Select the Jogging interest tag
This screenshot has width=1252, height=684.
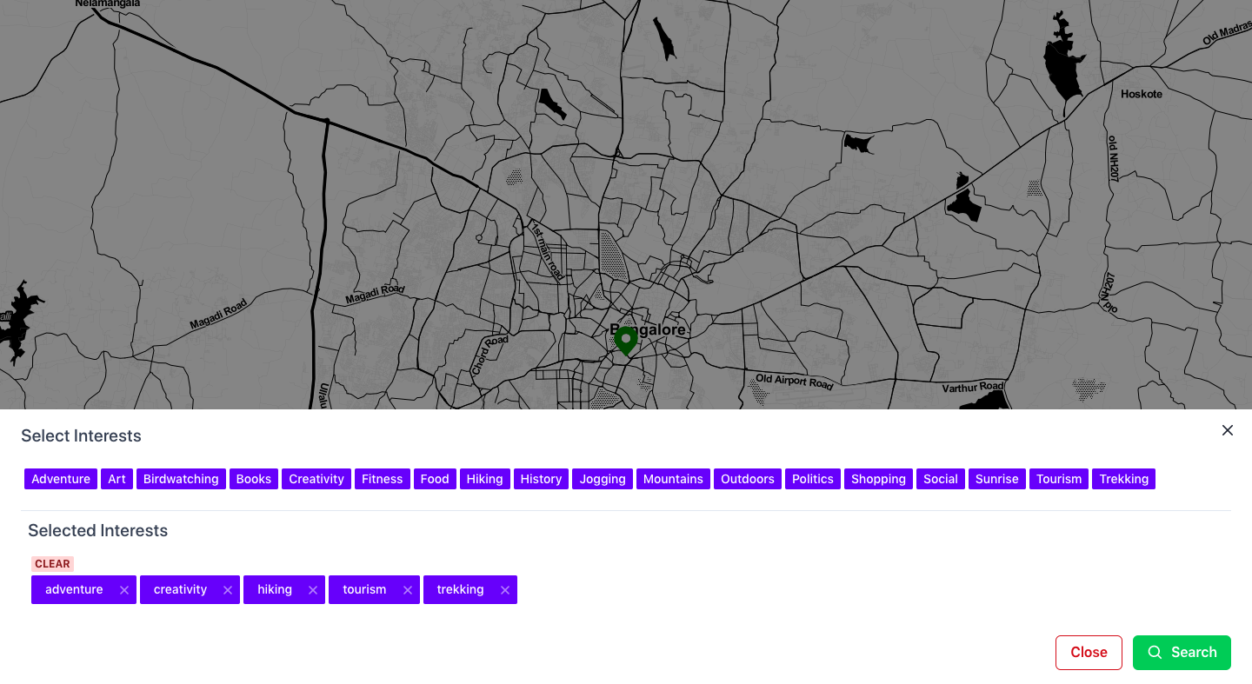tap(603, 479)
